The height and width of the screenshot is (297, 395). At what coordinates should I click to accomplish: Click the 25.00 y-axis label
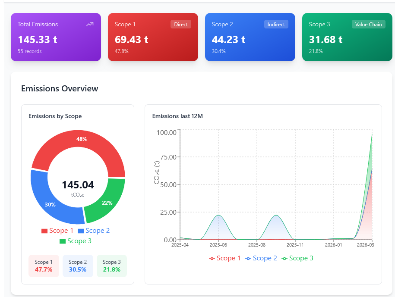168,212
